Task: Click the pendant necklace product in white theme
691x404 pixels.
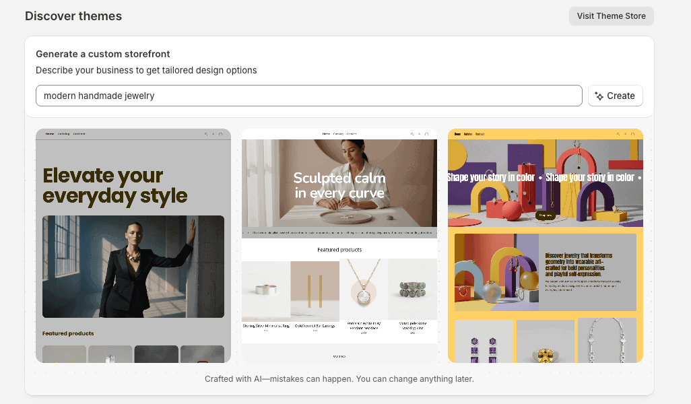Action: tap(364, 289)
